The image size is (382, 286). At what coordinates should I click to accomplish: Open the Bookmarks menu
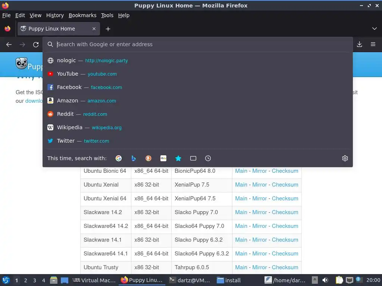pyautogui.click(x=82, y=15)
